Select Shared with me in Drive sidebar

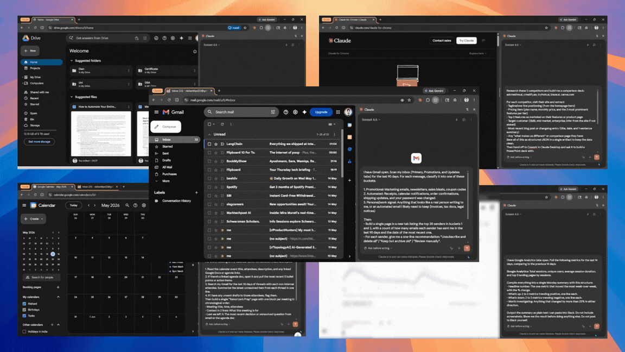pyautogui.click(x=39, y=92)
